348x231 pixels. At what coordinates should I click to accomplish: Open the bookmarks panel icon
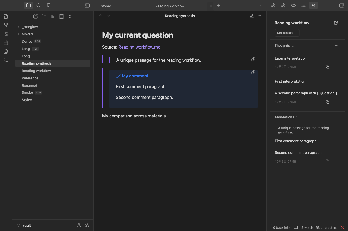pyautogui.click(x=49, y=5)
